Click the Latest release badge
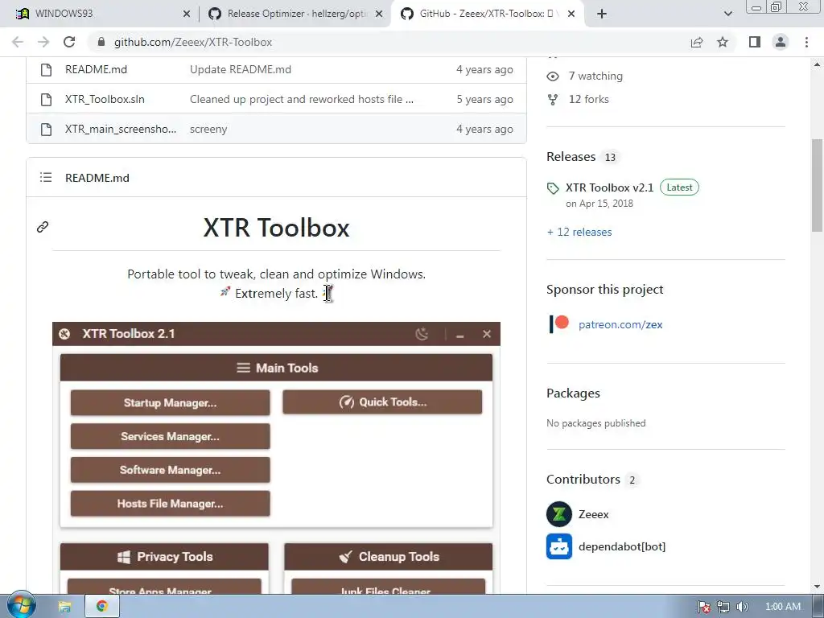Image resolution: width=824 pixels, height=618 pixels. pos(679,187)
